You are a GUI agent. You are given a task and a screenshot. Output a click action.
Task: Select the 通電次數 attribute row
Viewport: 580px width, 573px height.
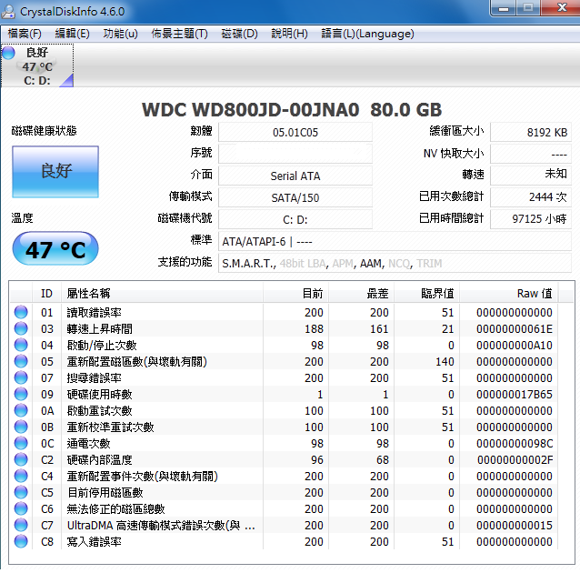[x=284, y=443]
